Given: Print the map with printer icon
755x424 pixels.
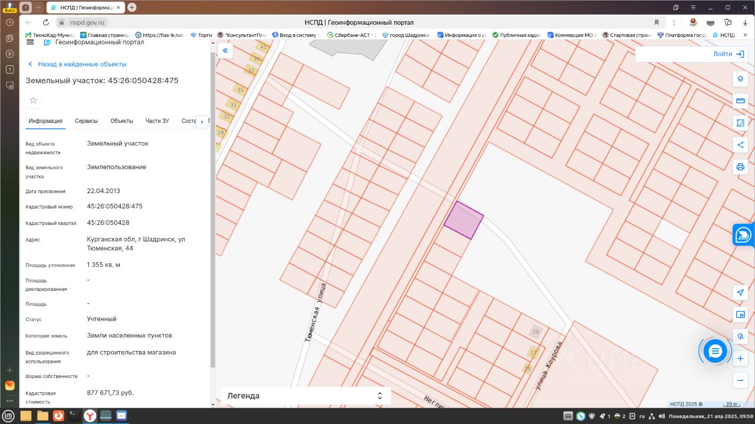Looking at the screenshot, I should [740, 167].
